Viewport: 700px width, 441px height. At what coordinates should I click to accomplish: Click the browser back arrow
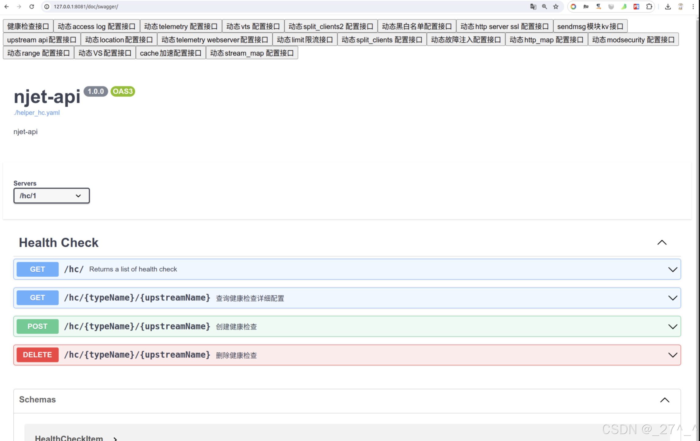point(7,6)
